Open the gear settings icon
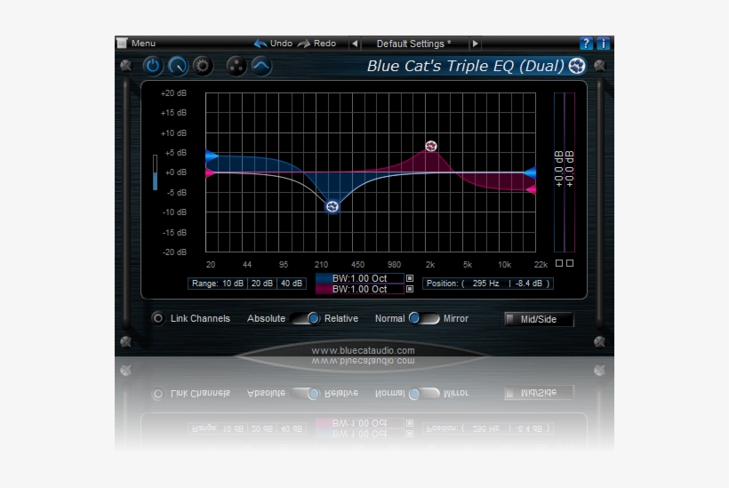Screen dimensions: 729x488 [x=202, y=66]
